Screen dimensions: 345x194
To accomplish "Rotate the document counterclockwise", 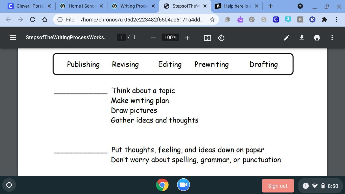I will click(x=221, y=38).
